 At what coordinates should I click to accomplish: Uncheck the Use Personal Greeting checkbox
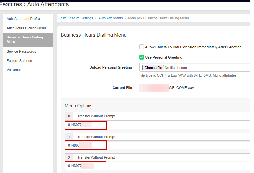tap(141, 57)
